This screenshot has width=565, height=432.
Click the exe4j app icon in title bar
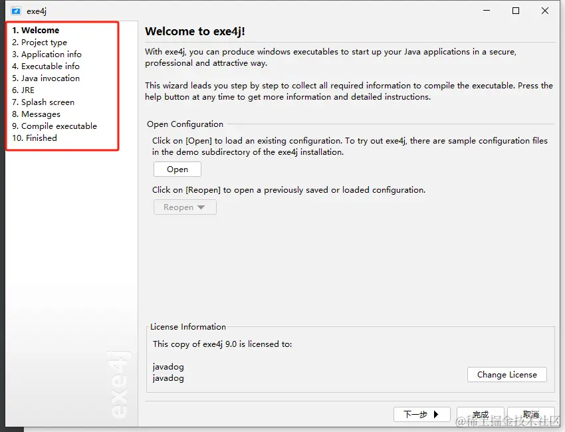click(x=16, y=11)
